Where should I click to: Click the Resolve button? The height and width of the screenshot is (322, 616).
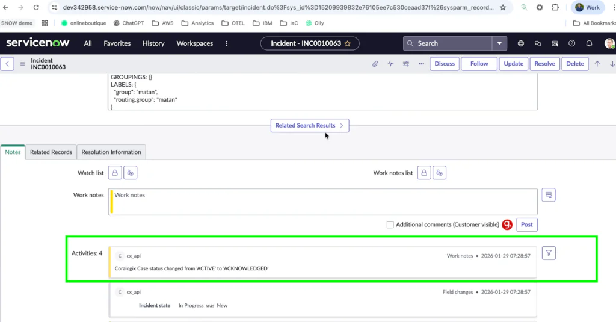coord(544,64)
